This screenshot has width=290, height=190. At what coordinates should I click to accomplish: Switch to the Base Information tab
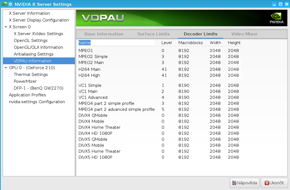[104, 34]
